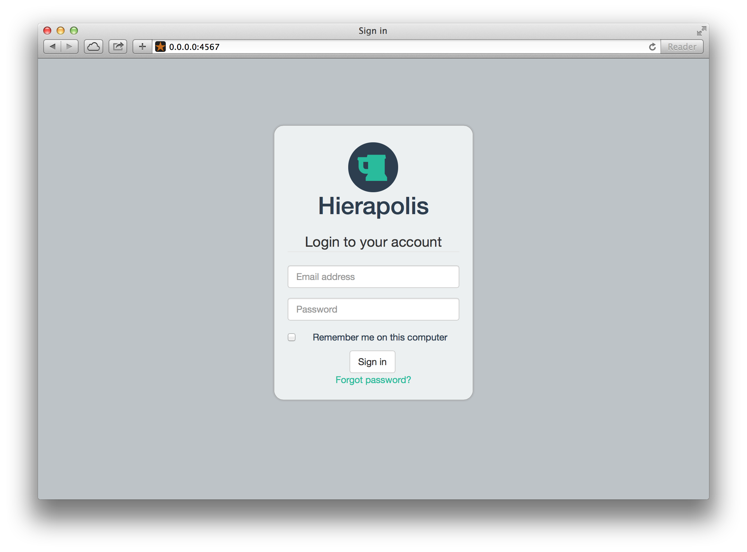This screenshot has height=552, width=747.
Task: Click the Hierapolis mug logo
Action: [373, 167]
